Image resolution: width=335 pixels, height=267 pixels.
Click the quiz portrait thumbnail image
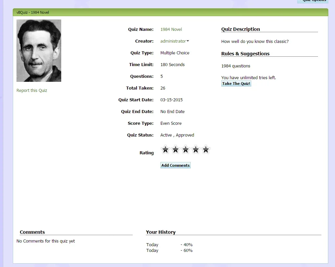39,51
